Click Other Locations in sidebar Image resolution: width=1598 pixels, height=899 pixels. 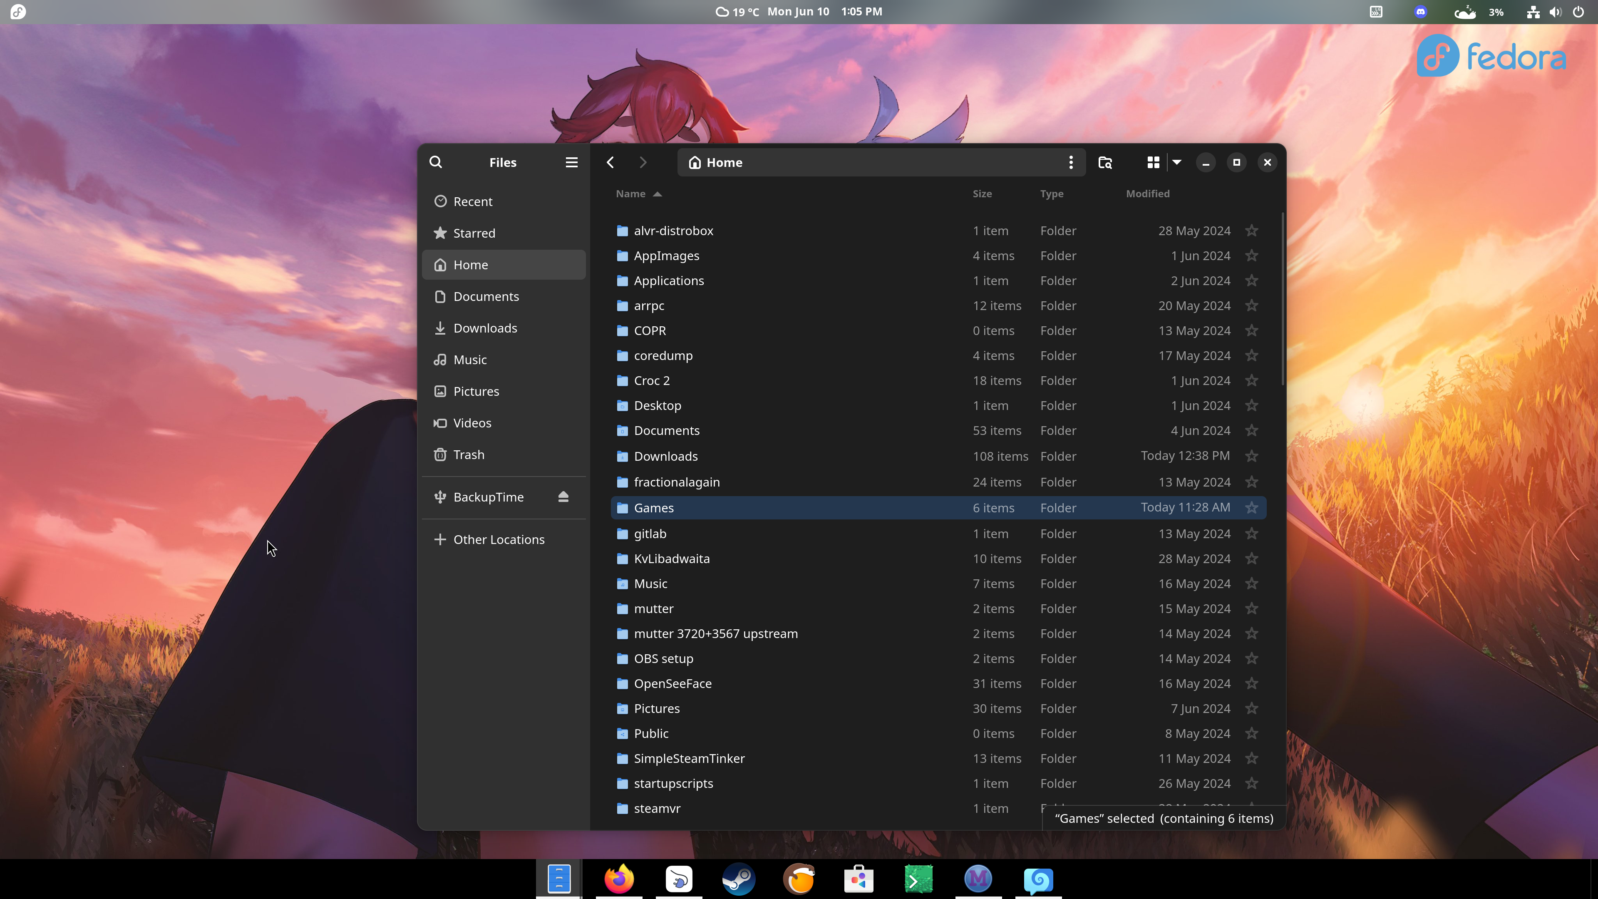[x=498, y=540]
